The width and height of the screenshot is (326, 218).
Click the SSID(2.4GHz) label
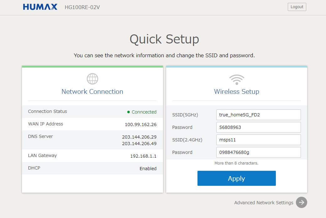point(187,140)
